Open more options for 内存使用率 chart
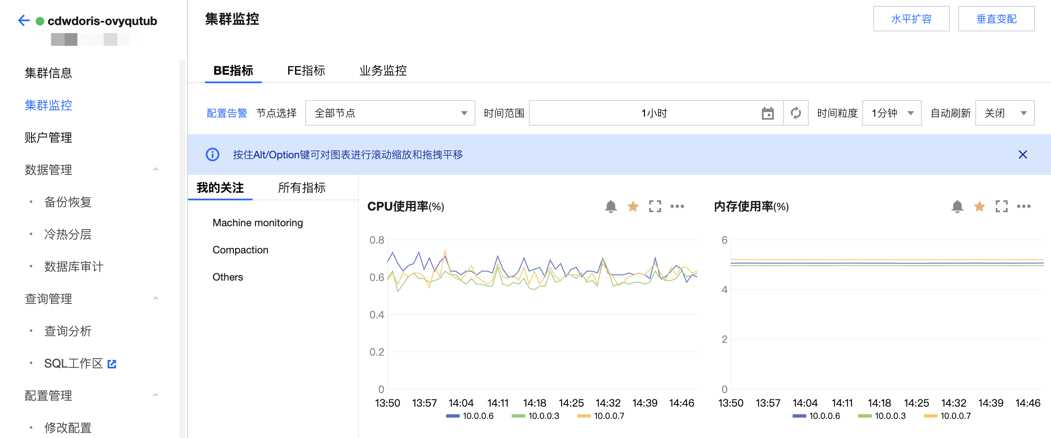Image resolution: width=1051 pixels, height=438 pixels. 1023,207
